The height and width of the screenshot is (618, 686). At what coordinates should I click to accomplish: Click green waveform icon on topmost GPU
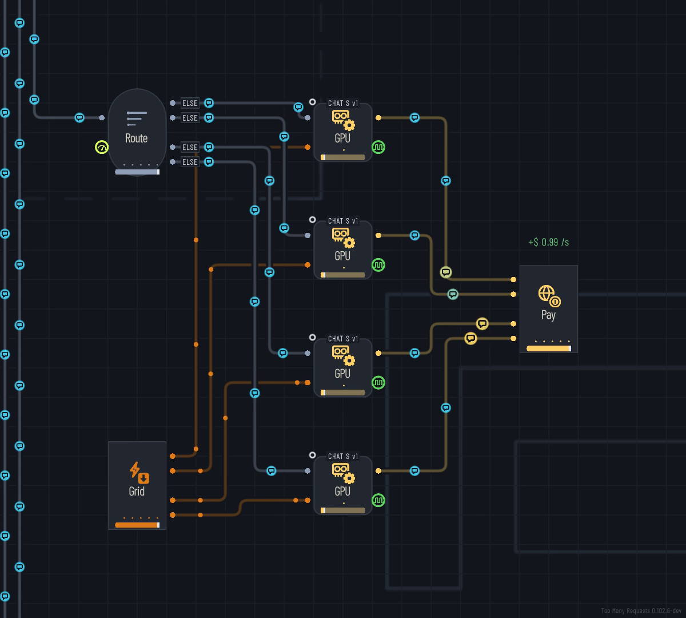[378, 147]
